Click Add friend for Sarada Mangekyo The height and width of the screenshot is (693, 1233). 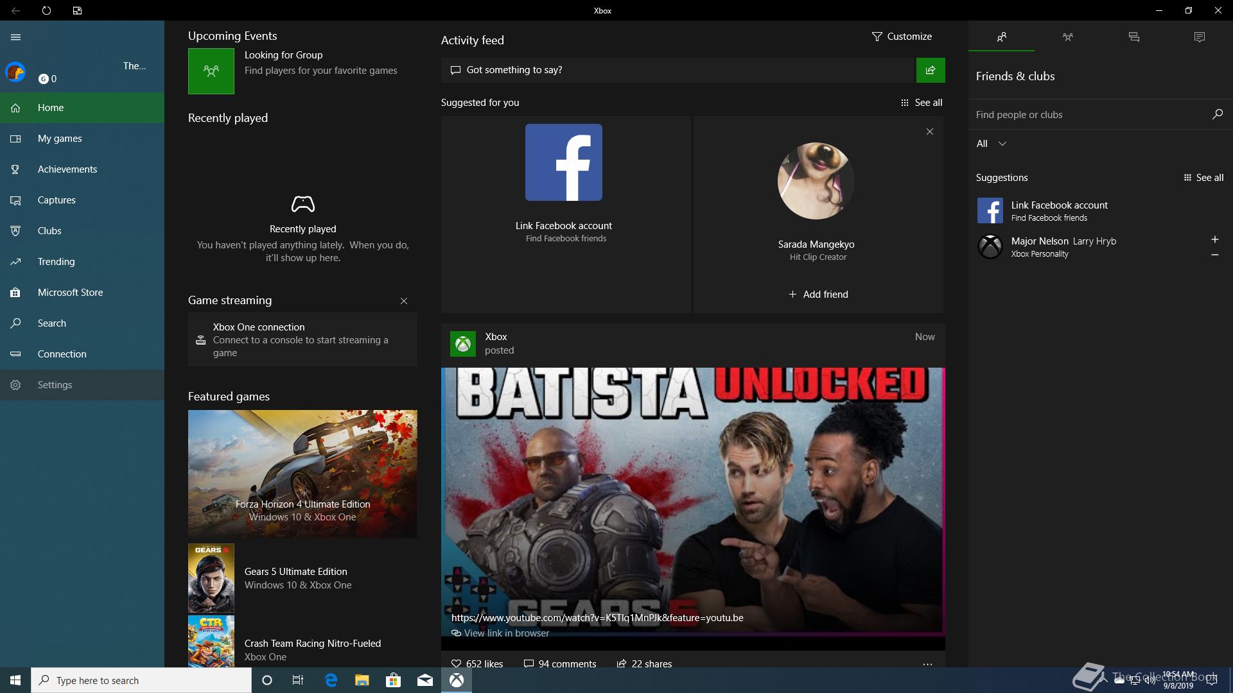(818, 295)
